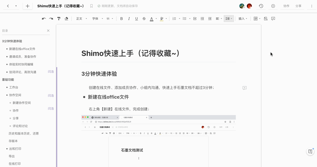This screenshot has width=317, height=167.
Task: Toggle the numbered list
Action: (175, 19)
